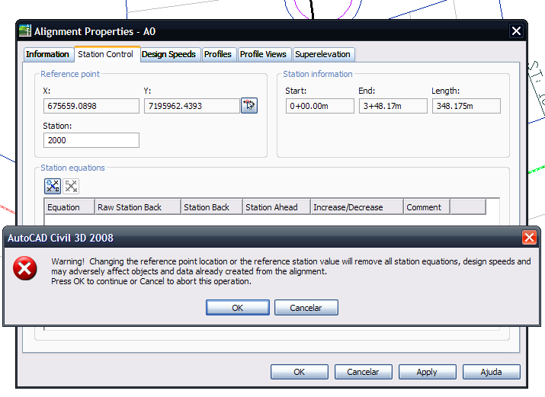Click the End station field

[x=393, y=106]
